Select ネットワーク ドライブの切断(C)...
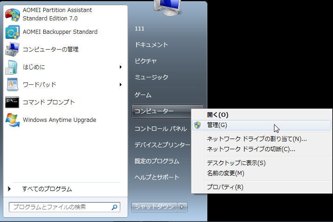The width and height of the screenshot is (333, 222). click(x=261, y=149)
